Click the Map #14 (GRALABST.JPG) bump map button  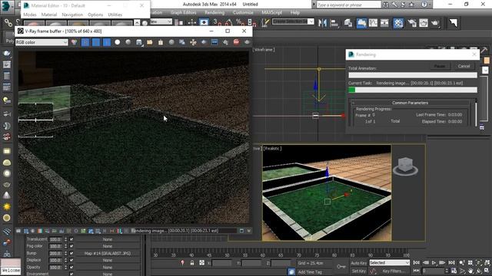(x=108, y=253)
